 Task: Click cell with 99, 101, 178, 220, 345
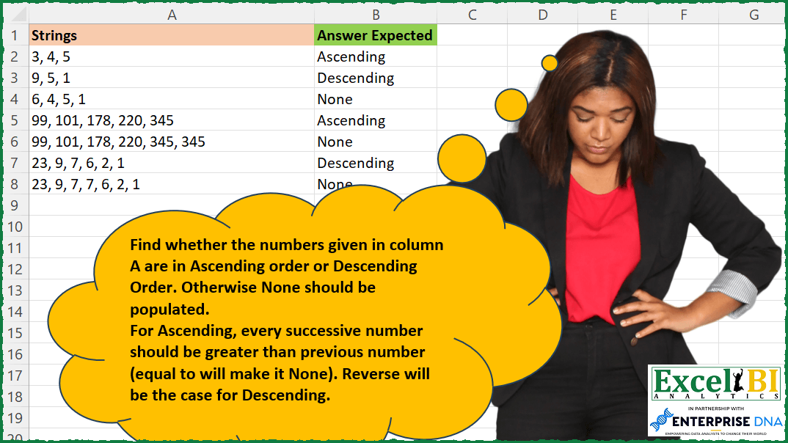[x=172, y=120]
